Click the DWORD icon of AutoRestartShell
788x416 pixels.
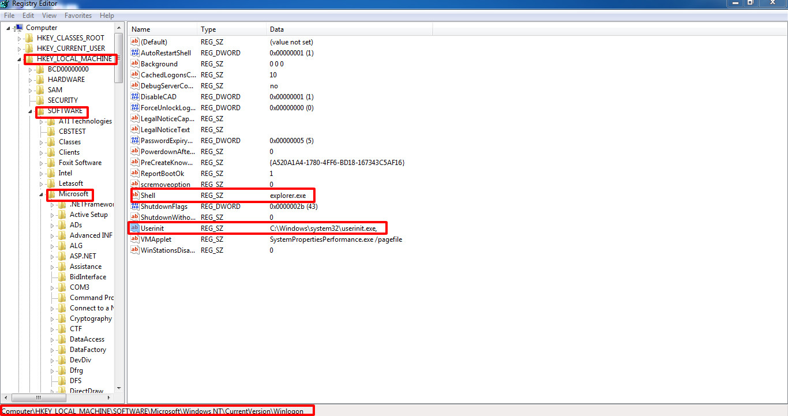pyautogui.click(x=135, y=53)
